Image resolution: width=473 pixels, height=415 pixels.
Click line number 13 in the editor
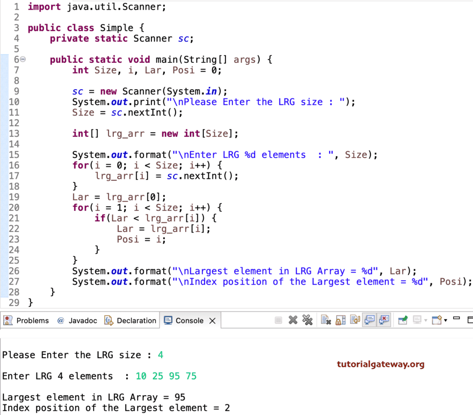point(14,133)
